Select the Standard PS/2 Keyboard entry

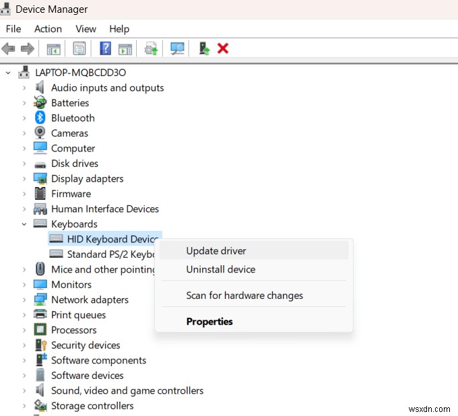point(102,254)
